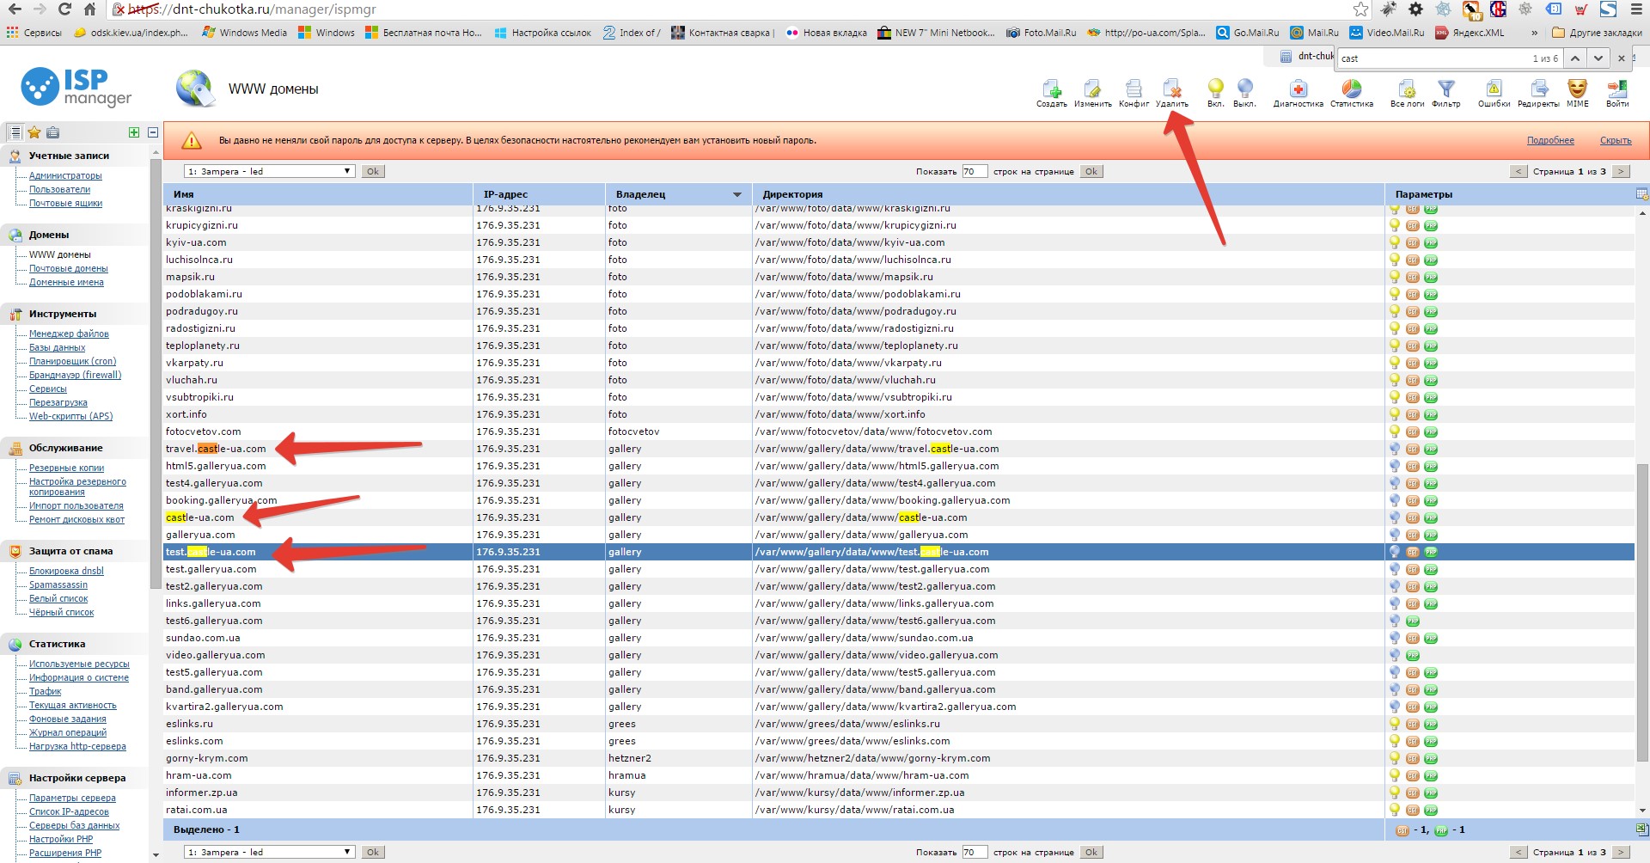
Task: Click the IP-адрес column header
Action: coord(539,194)
